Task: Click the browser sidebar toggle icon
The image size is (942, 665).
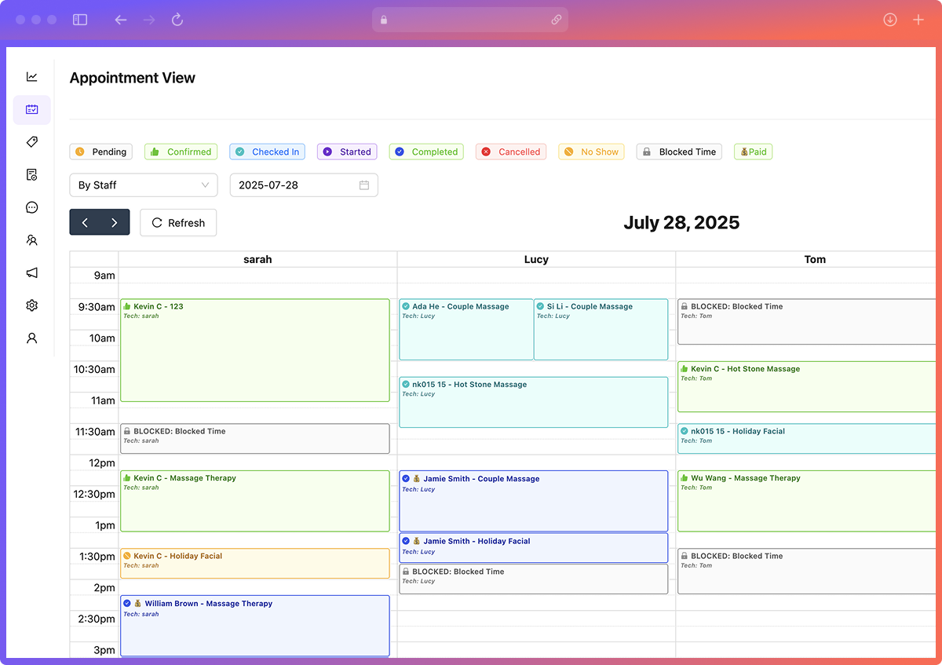Action: tap(80, 20)
